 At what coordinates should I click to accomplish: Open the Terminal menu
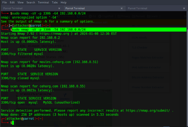[x=43, y=2]
